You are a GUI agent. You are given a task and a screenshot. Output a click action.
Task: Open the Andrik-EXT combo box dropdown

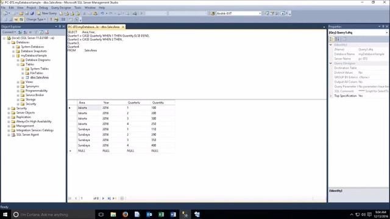coord(260,13)
